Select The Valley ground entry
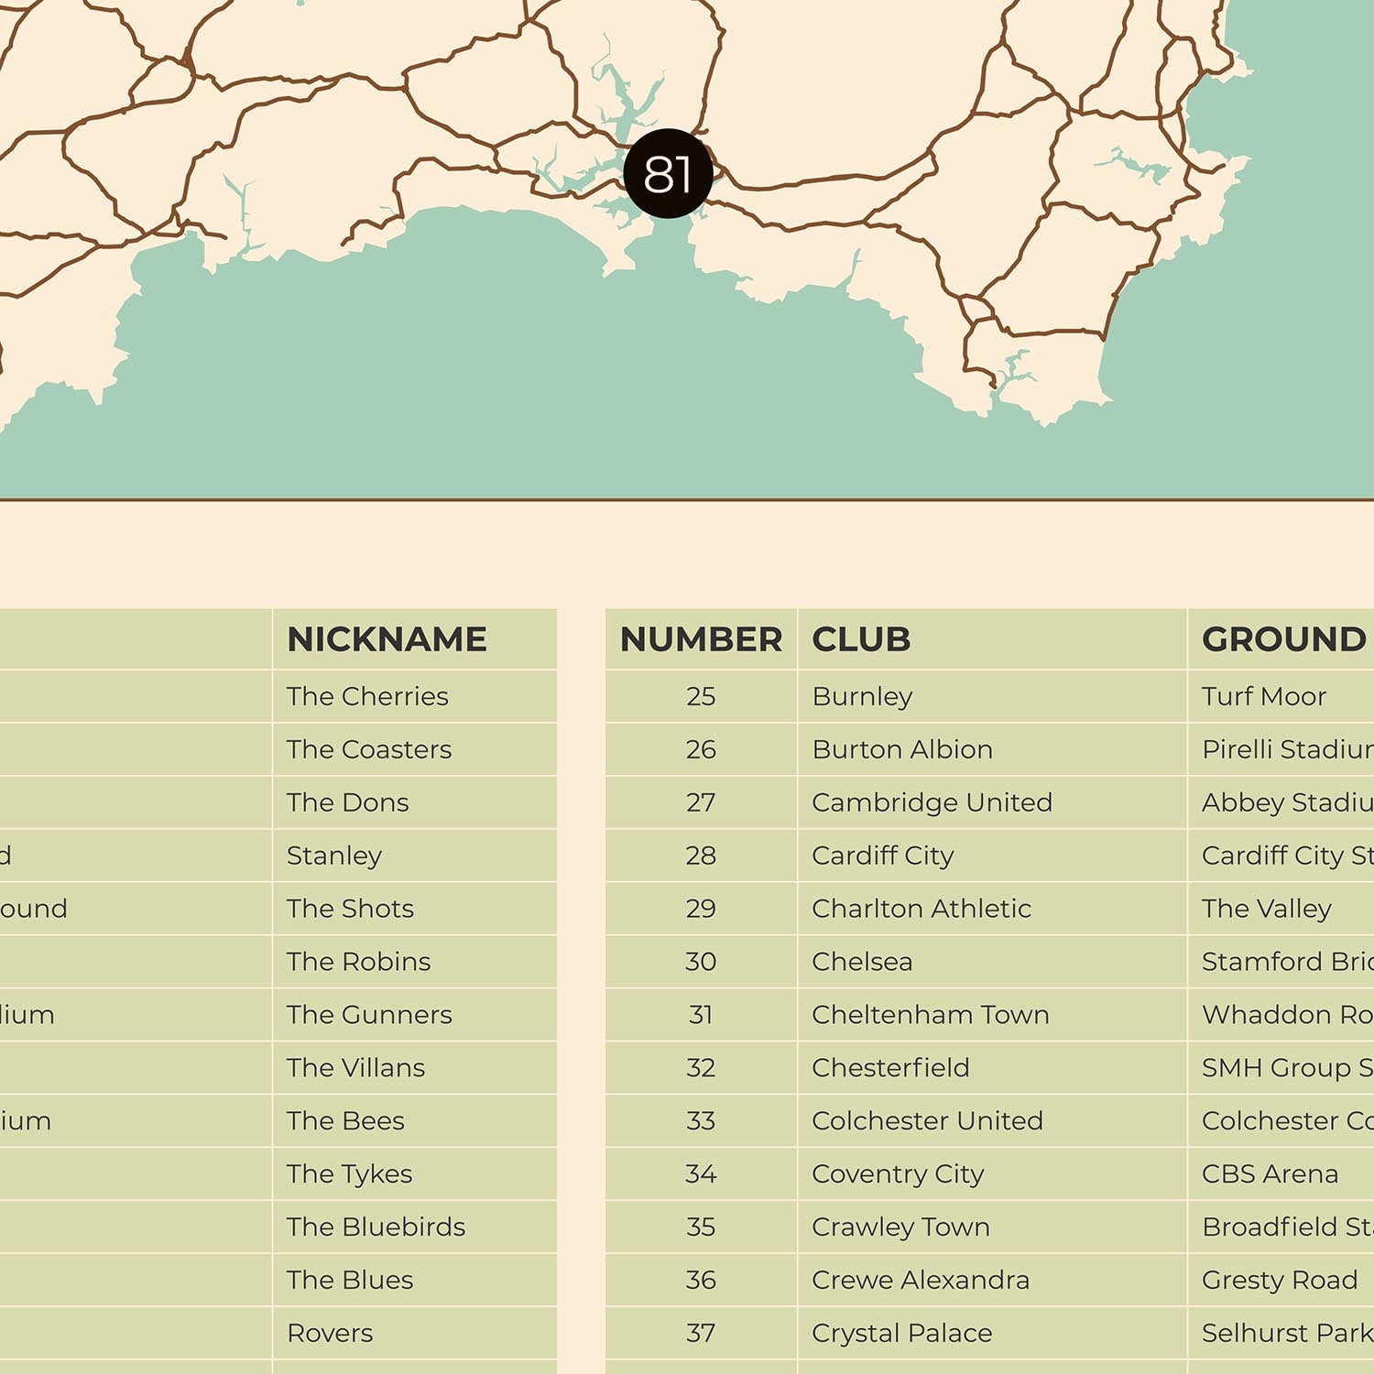The height and width of the screenshot is (1374, 1374). (x=1266, y=909)
